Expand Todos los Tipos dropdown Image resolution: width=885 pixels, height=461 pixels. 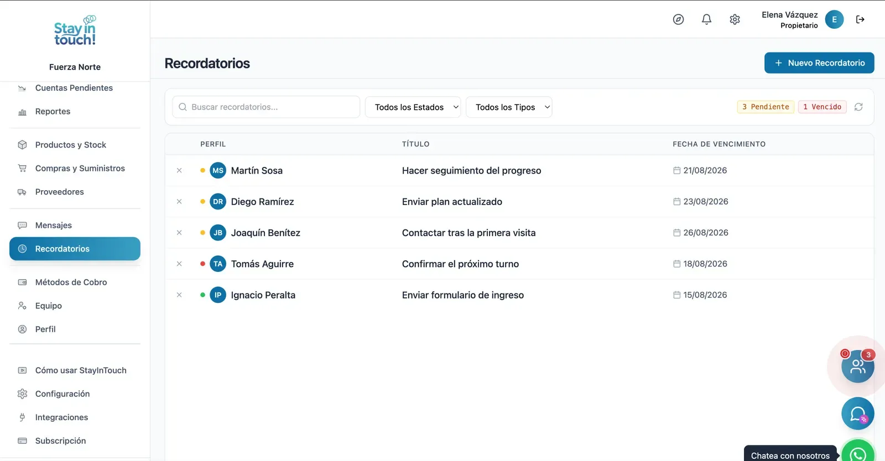(509, 107)
